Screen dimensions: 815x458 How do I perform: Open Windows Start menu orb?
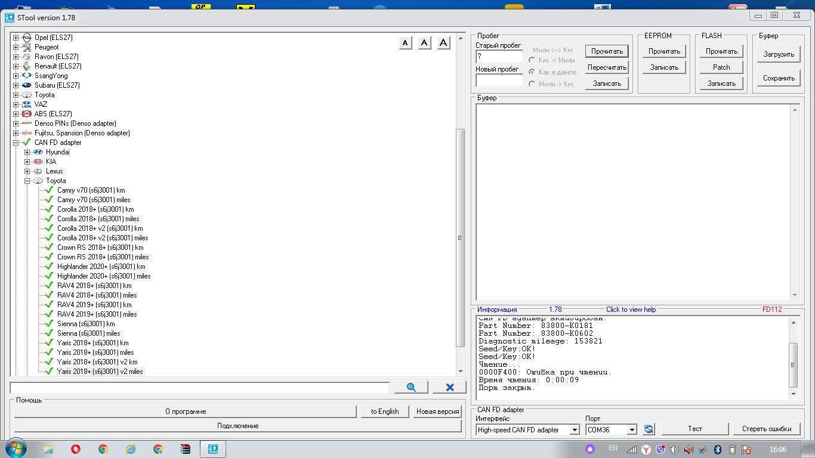click(x=16, y=448)
